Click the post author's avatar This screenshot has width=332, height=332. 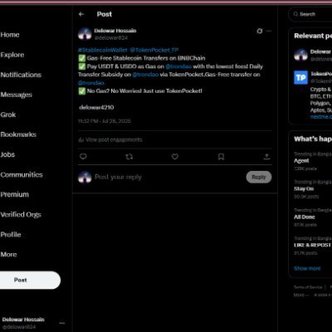[x=85, y=34]
